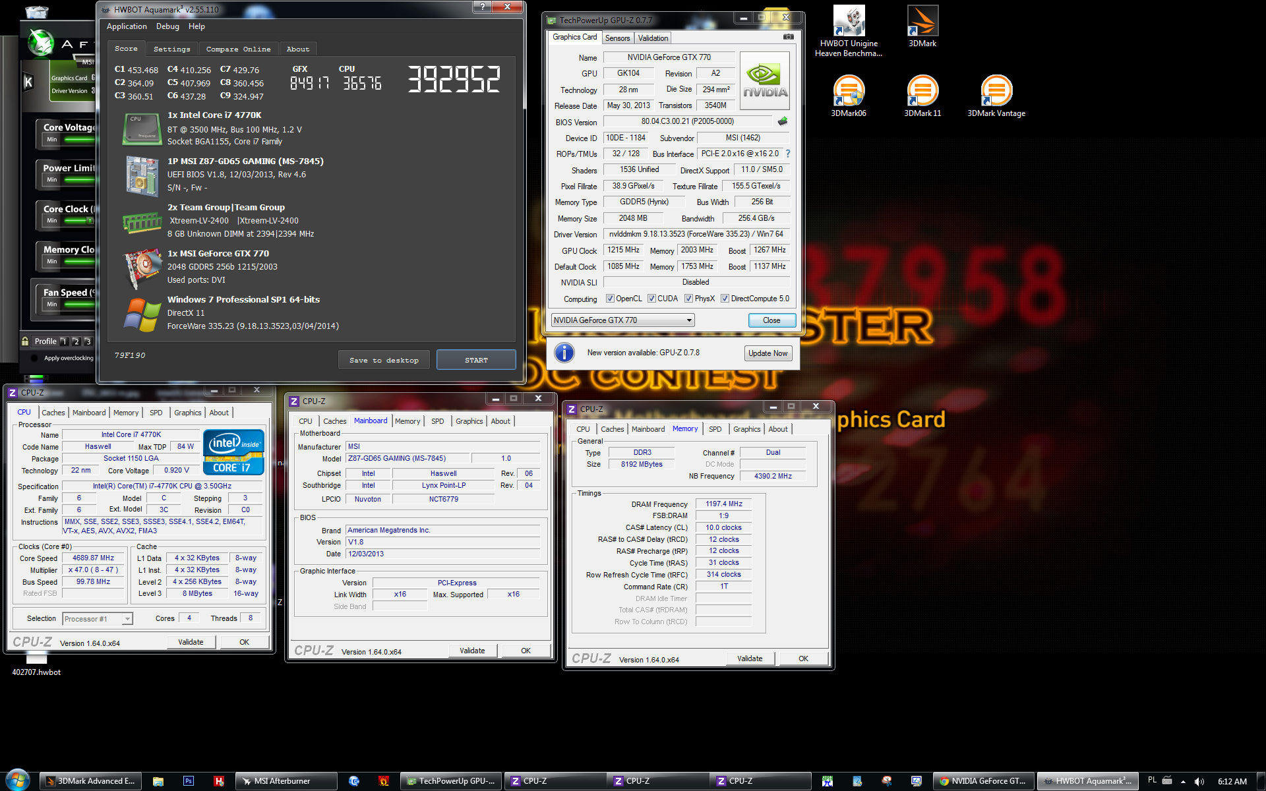Select the 3DMark Vantage desktop icon
The height and width of the screenshot is (791, 1266).
pyautogui.click(x=996, y=96)
